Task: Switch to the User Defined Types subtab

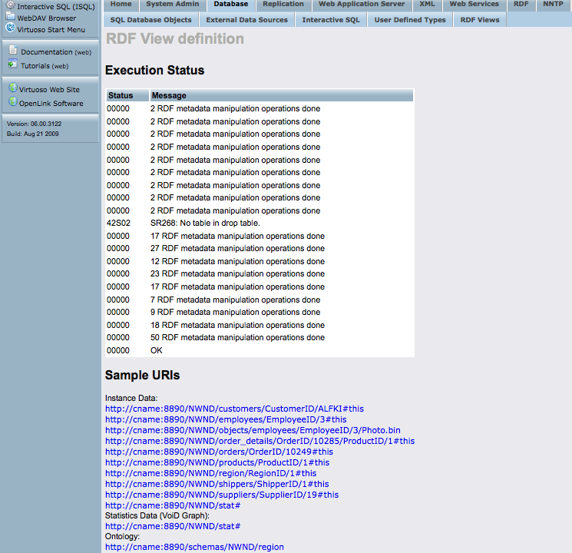Action: (409, 20)
